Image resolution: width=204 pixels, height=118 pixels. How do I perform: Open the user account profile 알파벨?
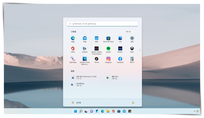[x=76, y=103]
